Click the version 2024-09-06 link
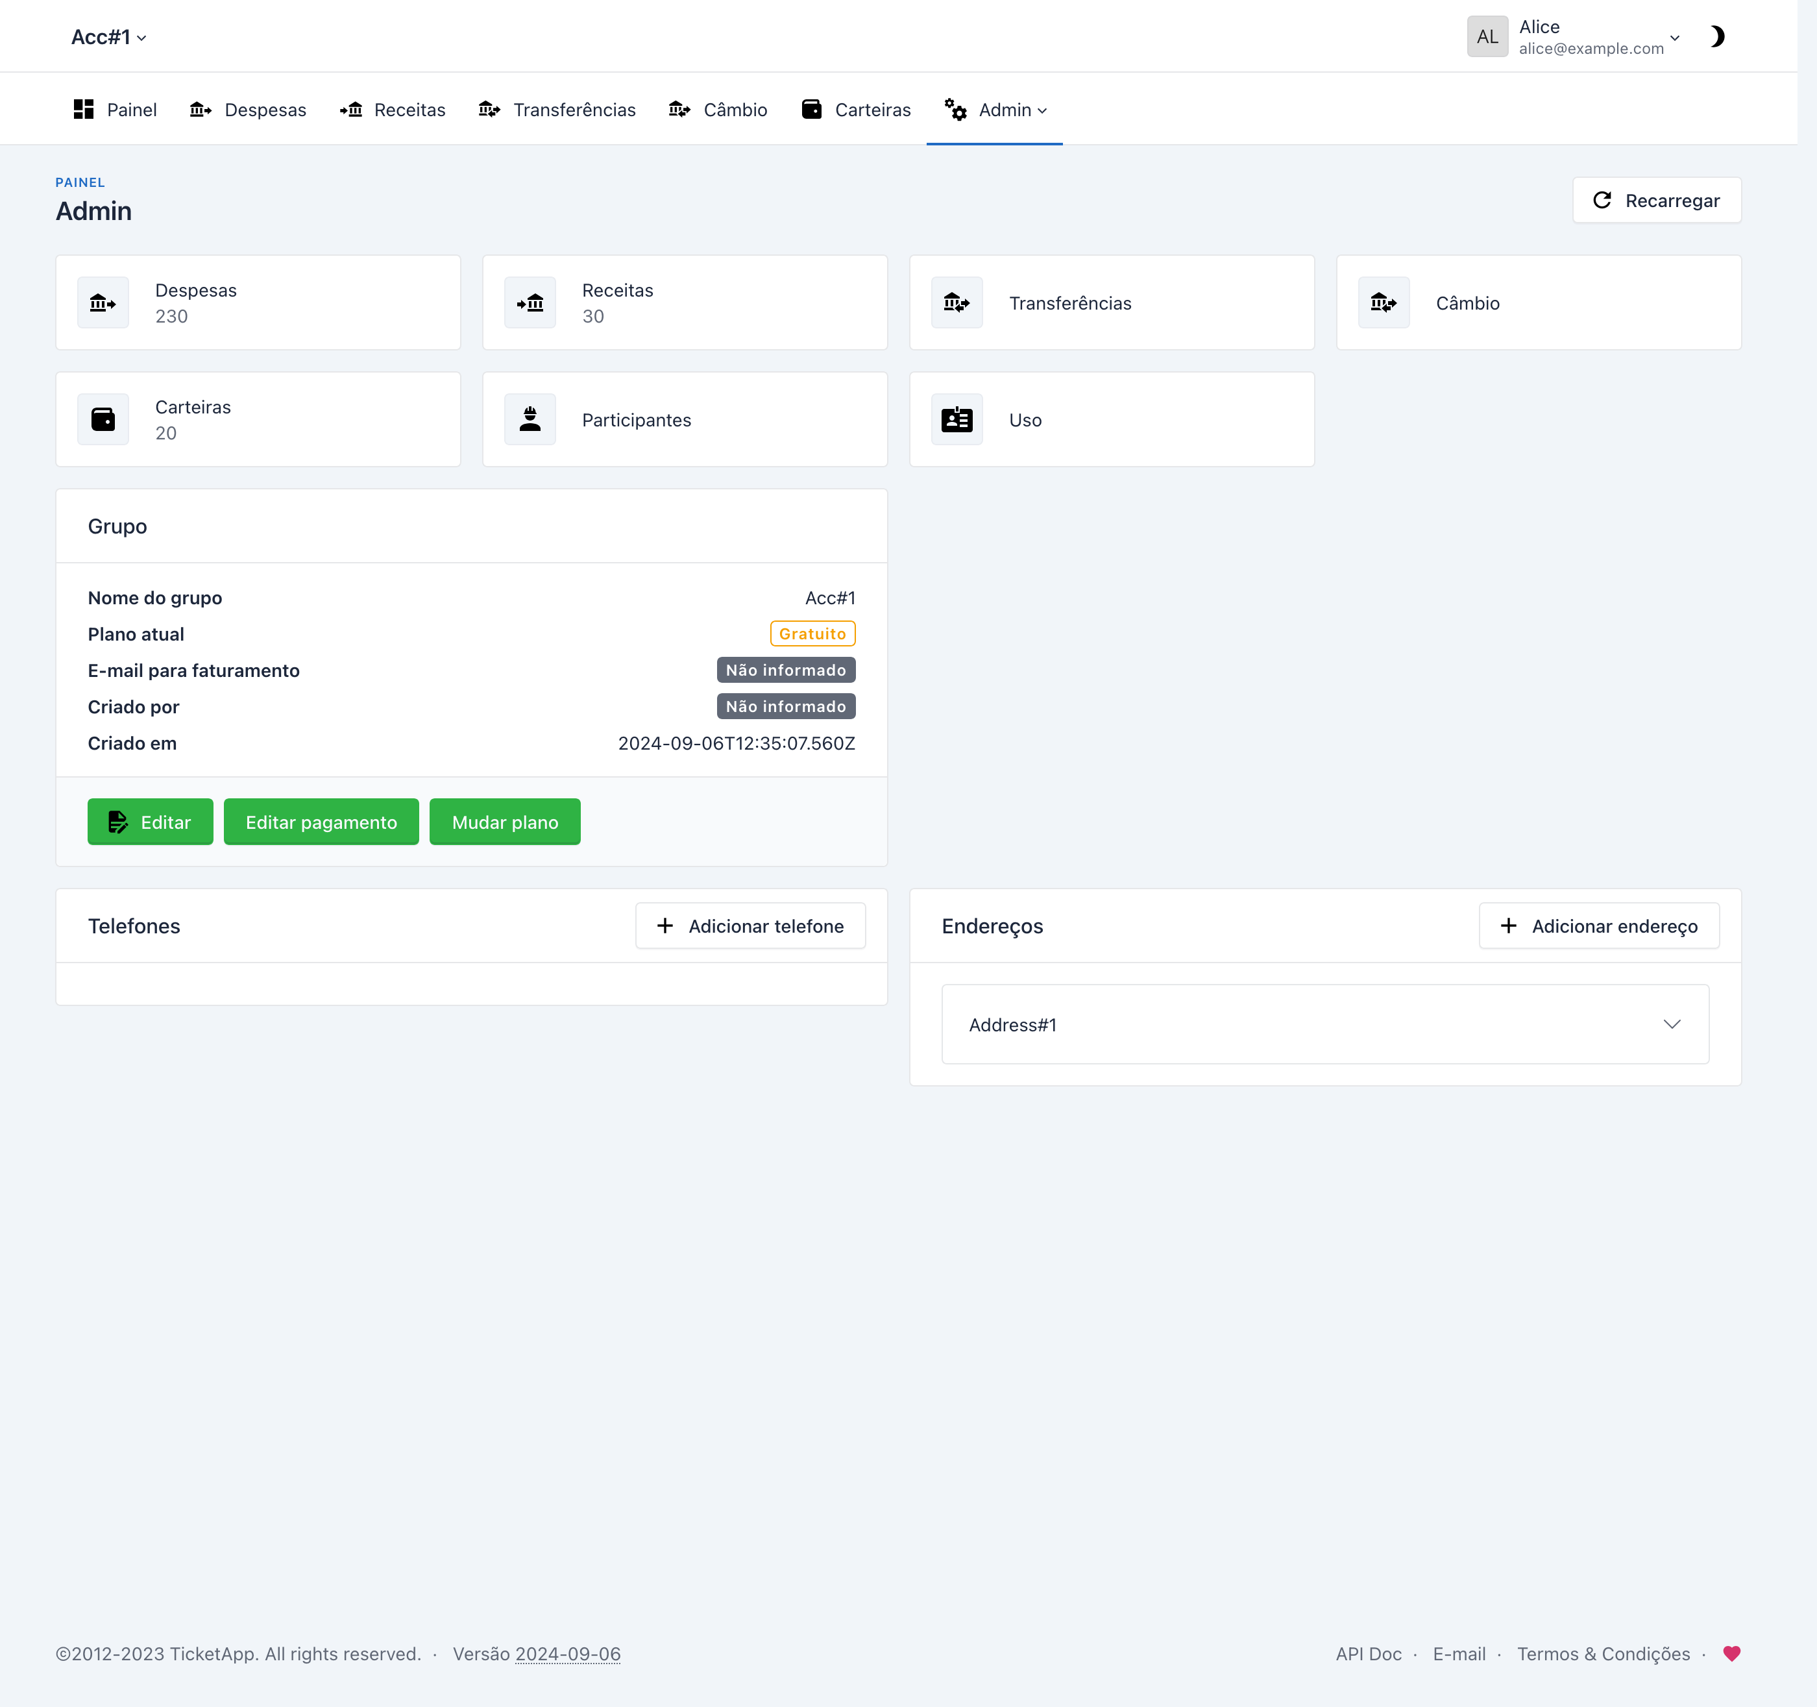The image size is (1817, 1707). point(568,1654)
